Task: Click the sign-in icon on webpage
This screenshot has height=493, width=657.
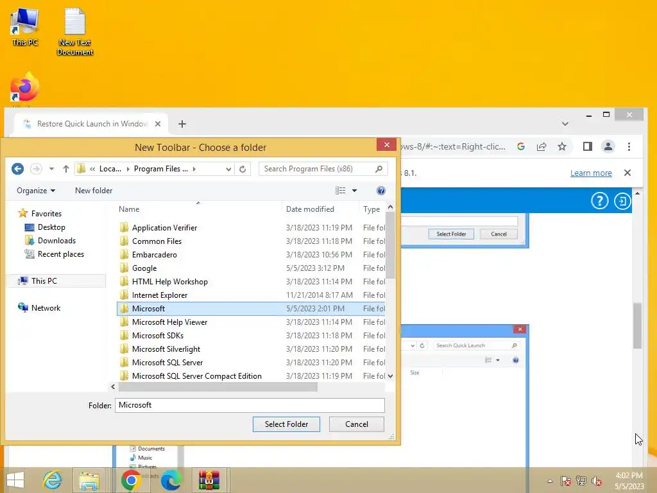Action: [622, 201]
